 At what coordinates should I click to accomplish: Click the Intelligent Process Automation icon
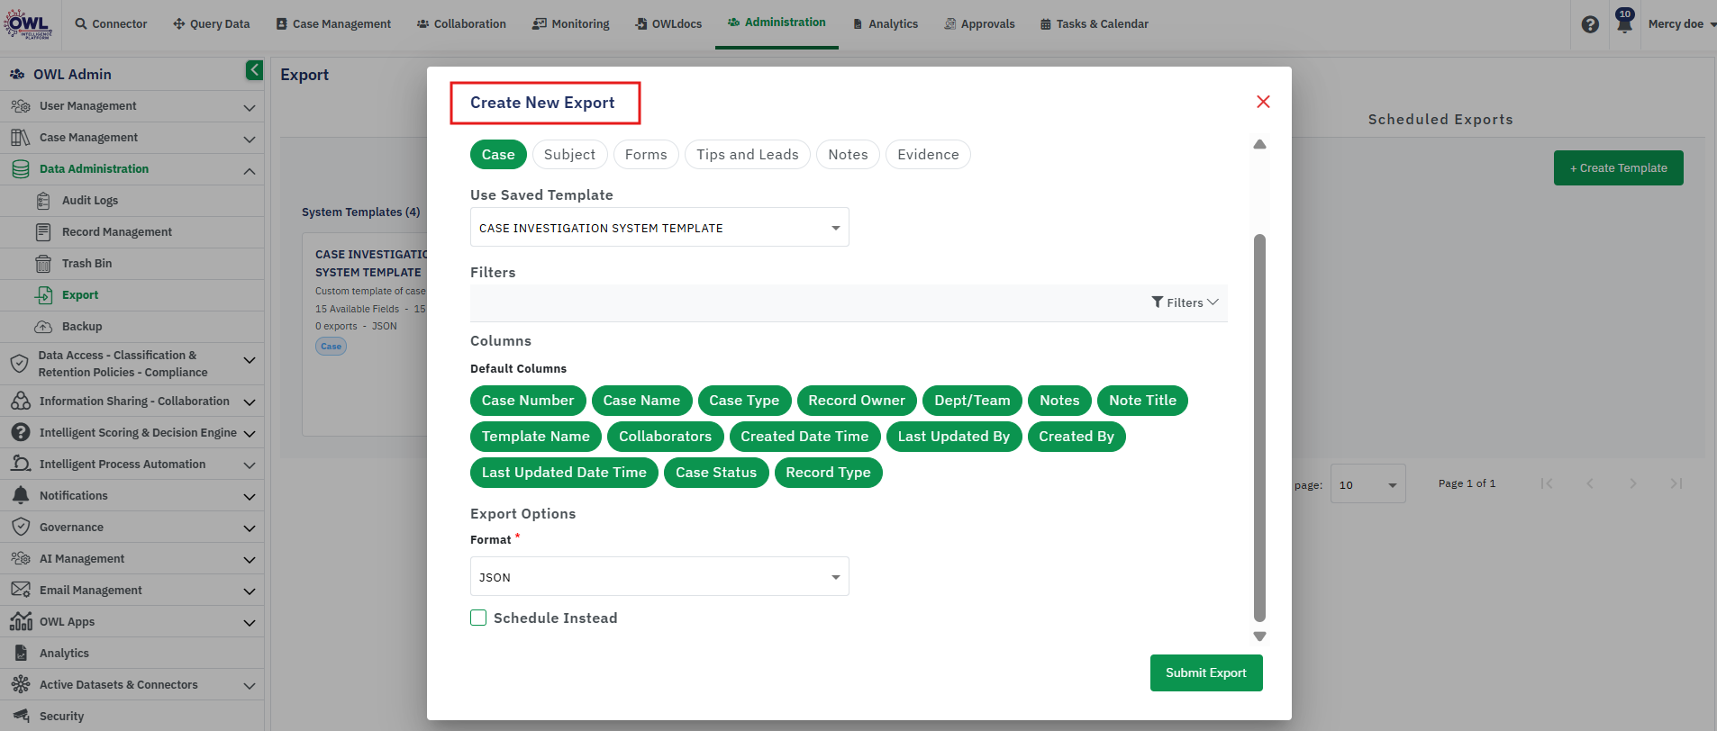pos(21,465)
